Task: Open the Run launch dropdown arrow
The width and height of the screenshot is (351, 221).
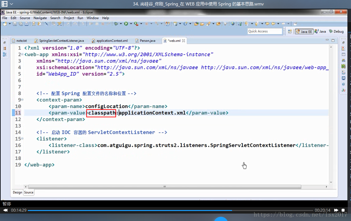Action: pyautogui.click(x=131, y=24)
